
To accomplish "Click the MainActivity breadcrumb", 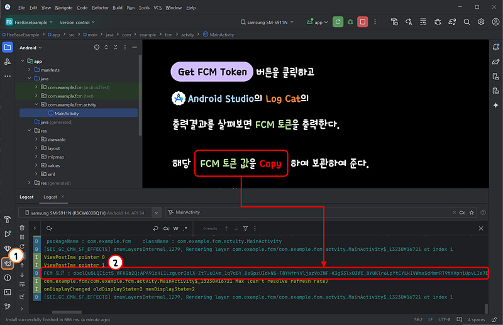I will pos(218,35).
